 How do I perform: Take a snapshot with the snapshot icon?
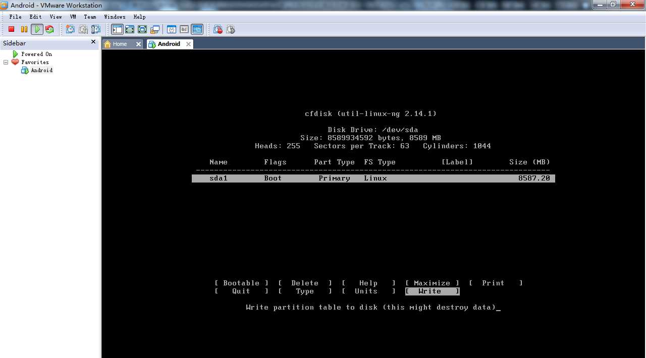[x=71, y=29]
